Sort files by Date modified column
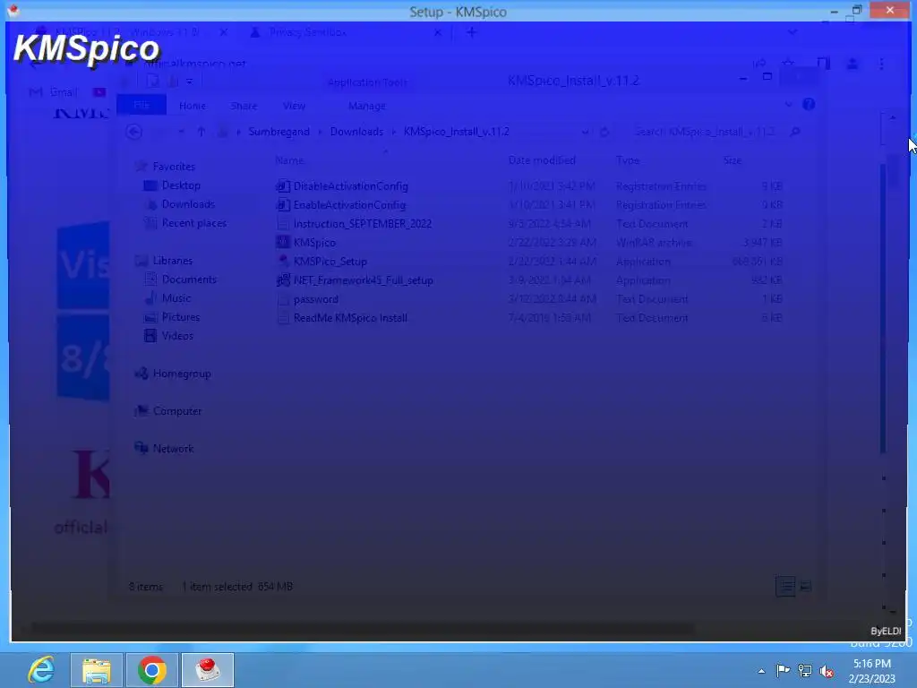 (542, 160)
